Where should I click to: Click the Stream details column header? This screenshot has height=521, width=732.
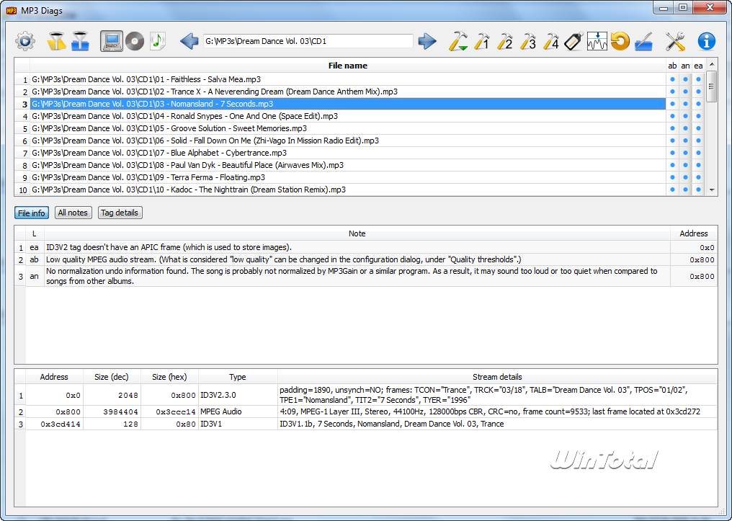click(x=497, y=377)
